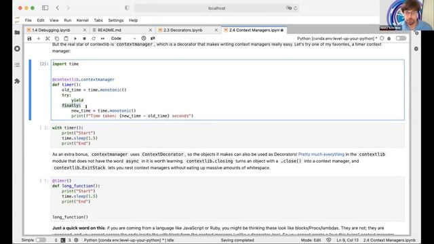Toggle the browser sidebar icon
434x244 pixels.
45,8
